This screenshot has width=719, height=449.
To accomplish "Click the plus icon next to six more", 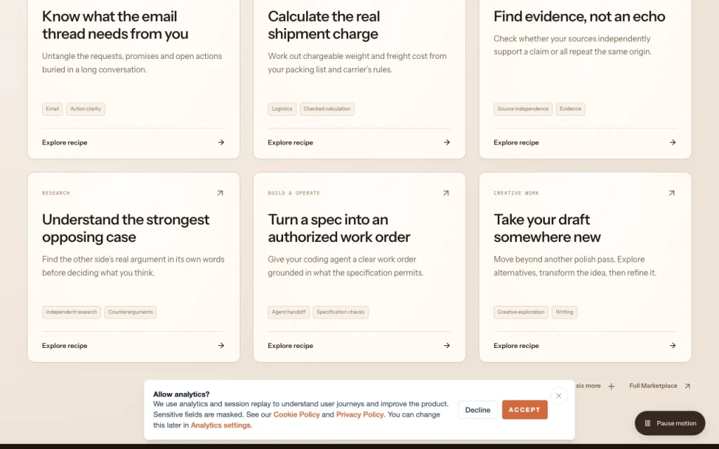I will [x=612, y=387].
